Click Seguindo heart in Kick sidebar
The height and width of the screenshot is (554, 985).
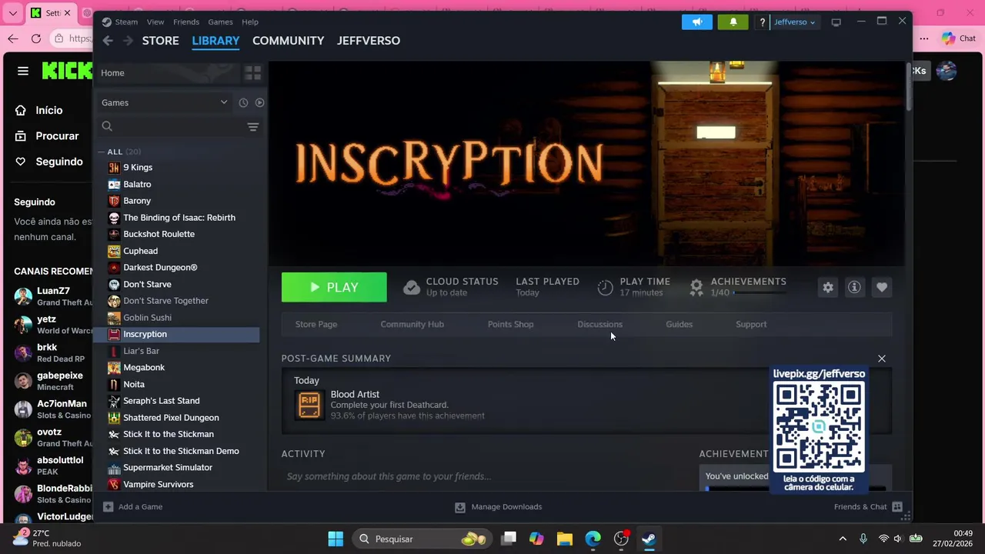(x=22, y=162)
